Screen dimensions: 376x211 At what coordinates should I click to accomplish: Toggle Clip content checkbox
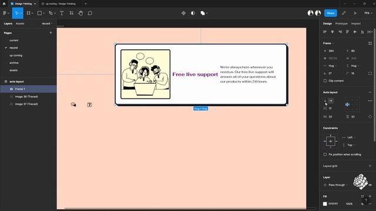325,81
